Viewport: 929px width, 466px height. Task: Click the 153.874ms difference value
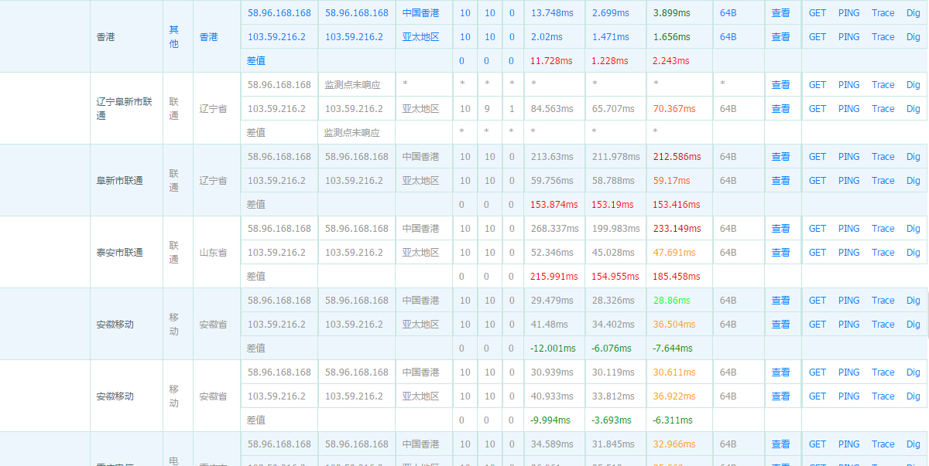tap(554, 205)
